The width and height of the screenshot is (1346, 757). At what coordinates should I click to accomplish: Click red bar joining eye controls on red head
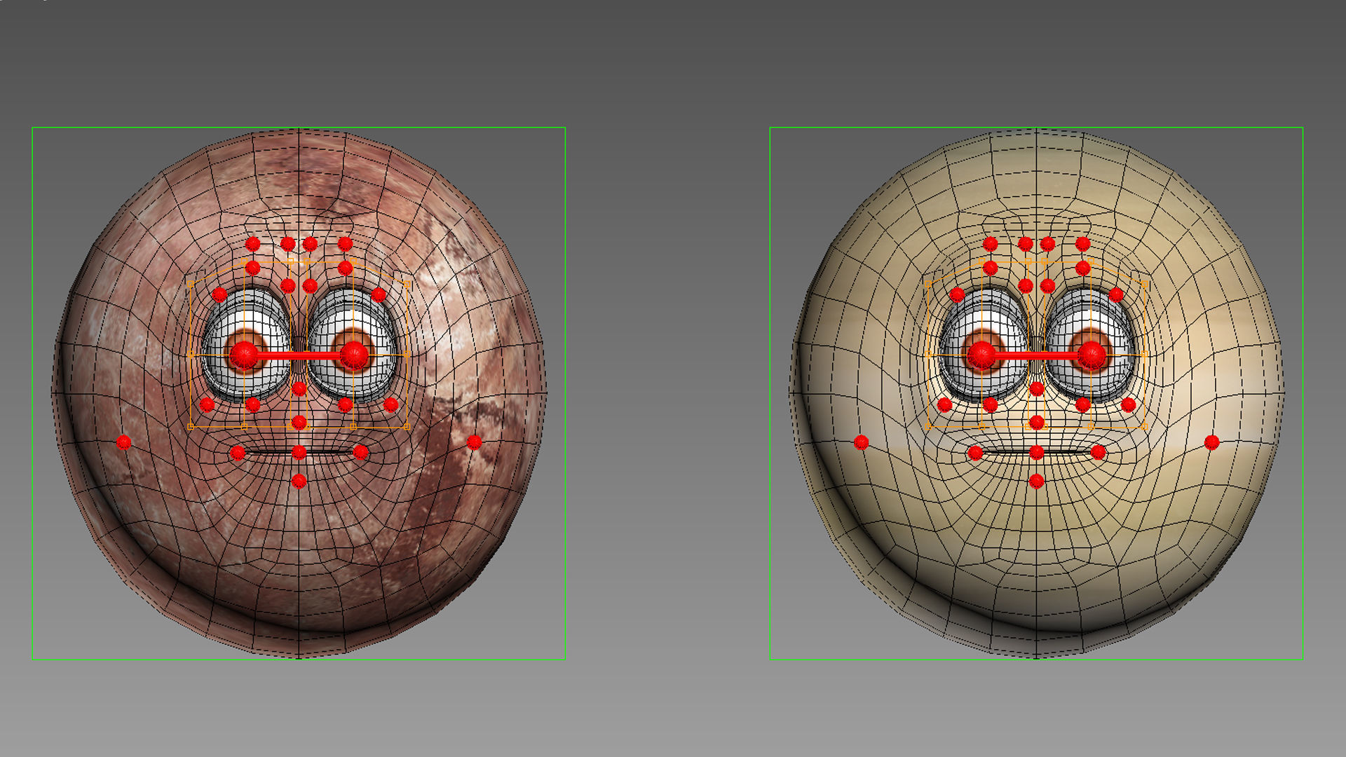299,356
